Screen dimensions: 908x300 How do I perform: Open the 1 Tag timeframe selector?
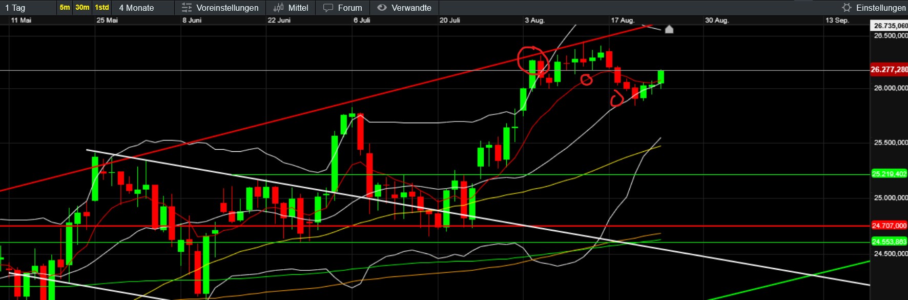(x=15, y=8)
